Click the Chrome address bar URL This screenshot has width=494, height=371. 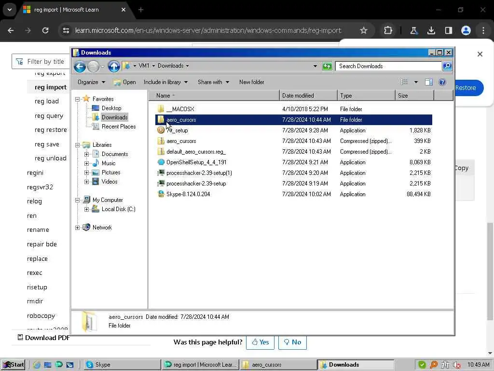click(208, 30)
